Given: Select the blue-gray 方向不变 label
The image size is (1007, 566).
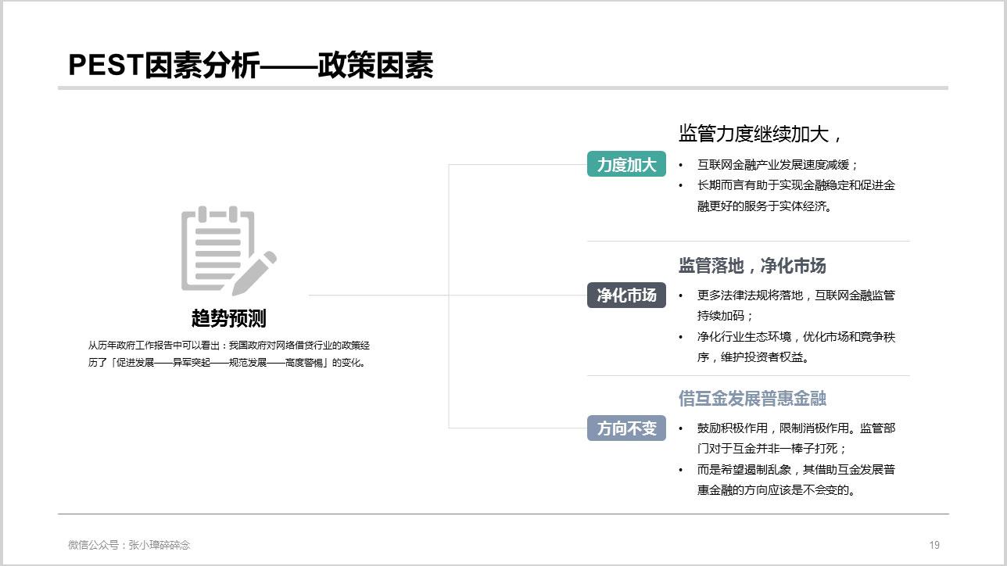Looking at the screenshot, I should (626, 428).
